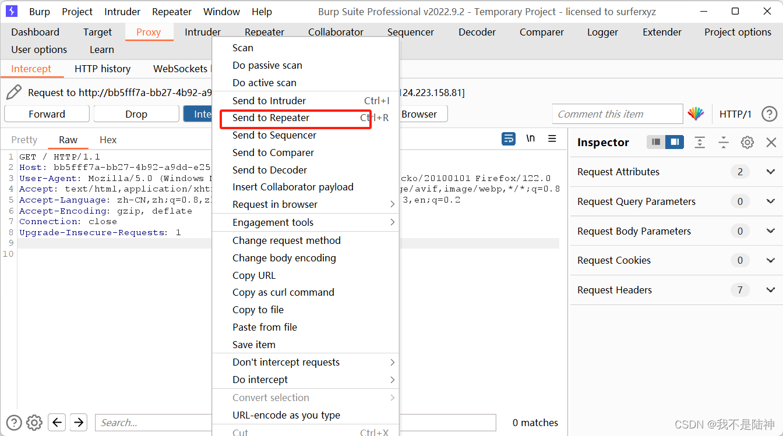Click the Comment this item field
Viewport: 783px width, 436px height.
click(x=618, y=114)
